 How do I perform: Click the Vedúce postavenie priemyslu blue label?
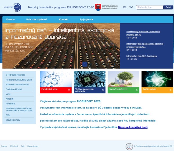(x=90, y=90)
